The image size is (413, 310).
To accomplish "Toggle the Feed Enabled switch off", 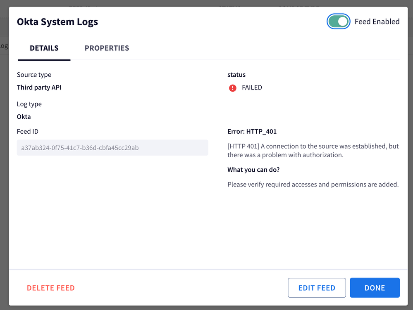I will (x=338, y=21).
